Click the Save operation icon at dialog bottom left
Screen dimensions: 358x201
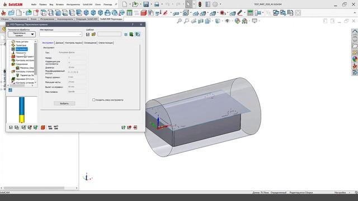11,127
